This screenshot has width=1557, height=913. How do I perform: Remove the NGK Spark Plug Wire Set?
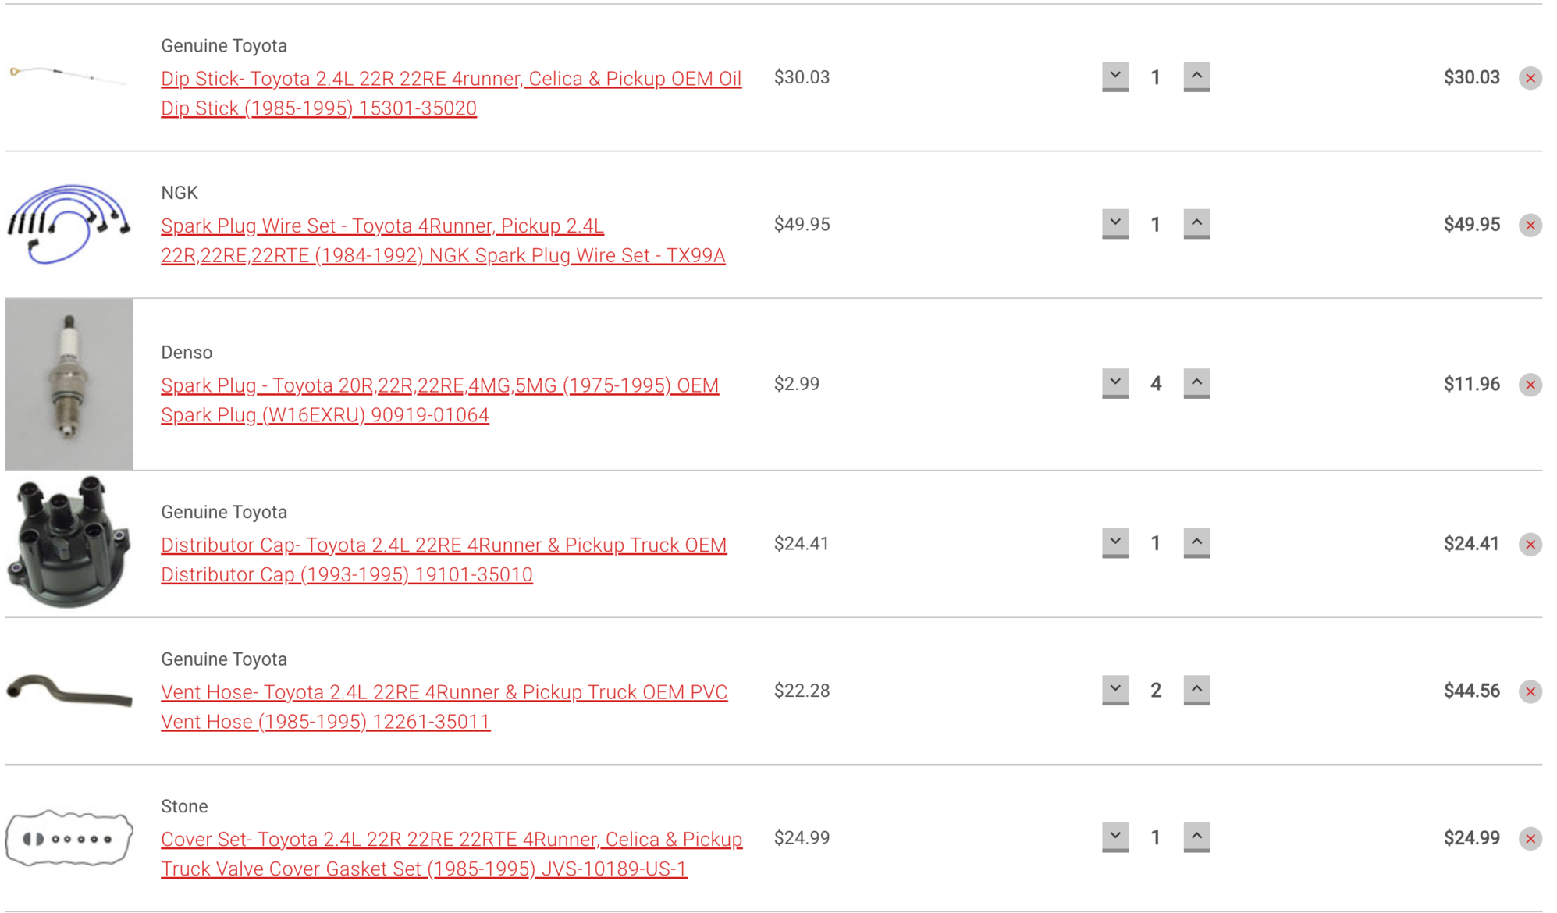(x=1530, y=226)
